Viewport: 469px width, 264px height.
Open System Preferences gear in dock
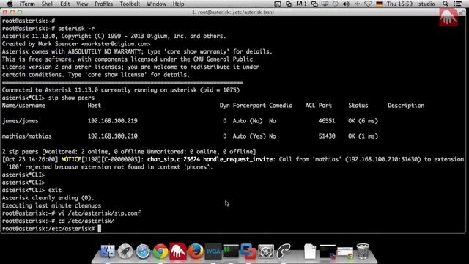pos(266,251)
